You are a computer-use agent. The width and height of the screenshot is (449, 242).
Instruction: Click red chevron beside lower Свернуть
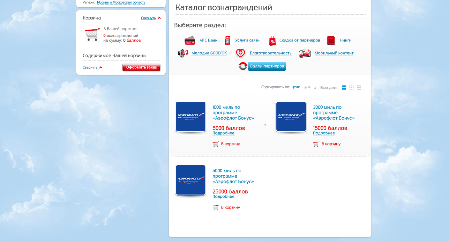101,68
